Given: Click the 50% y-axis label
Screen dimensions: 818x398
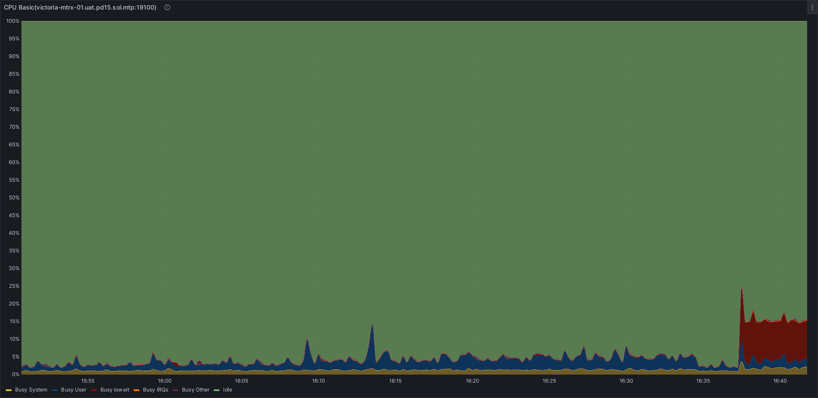Looking at the screenshot, I should 14,197.
